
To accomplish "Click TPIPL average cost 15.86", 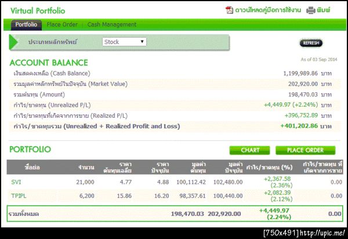I will 124,196.
